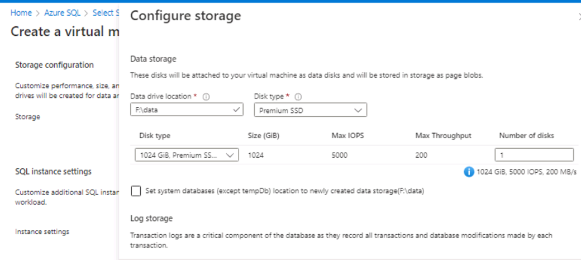The width and height of the screenshot is (581, 260).
Task: Click the info icon beside Data drive location
Action: tap(206, 97)
